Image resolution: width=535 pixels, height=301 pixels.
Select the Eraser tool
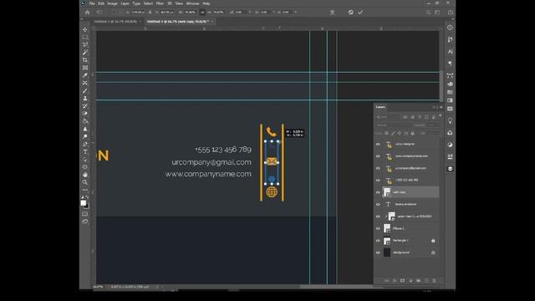[85, 114]
